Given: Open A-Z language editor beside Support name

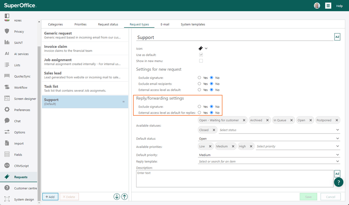Looking at the screenshot, I should (337, 37).
